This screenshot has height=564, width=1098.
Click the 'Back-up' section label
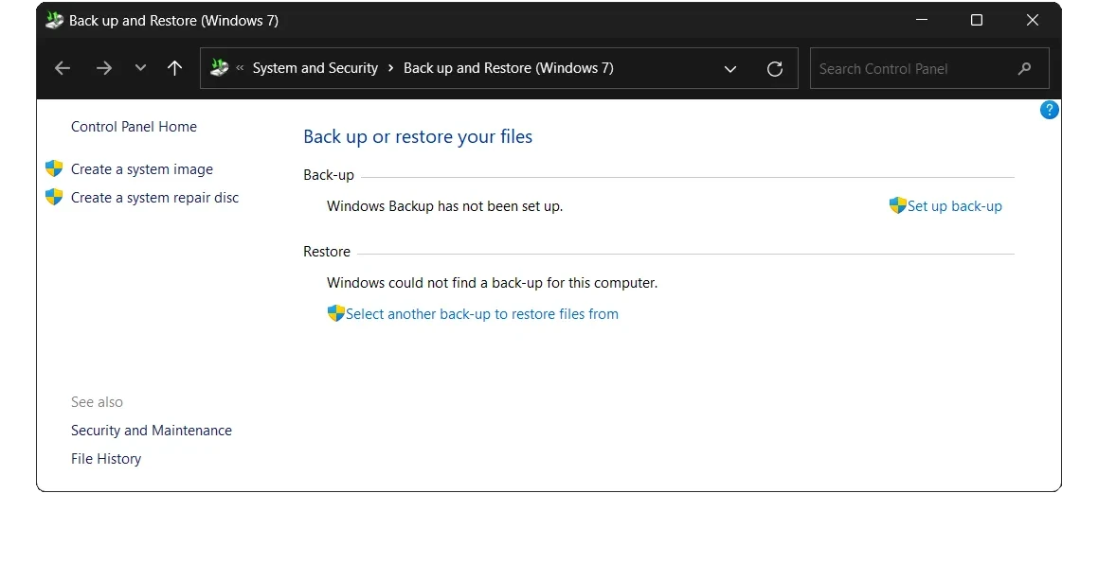(329, 175)
